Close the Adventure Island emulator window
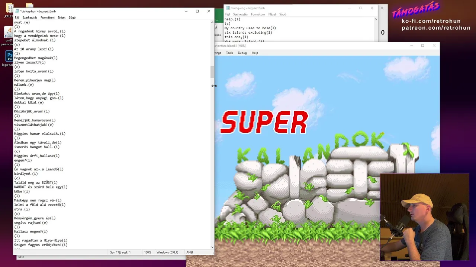Screen dimensions: 476x267 pos(434,46)
